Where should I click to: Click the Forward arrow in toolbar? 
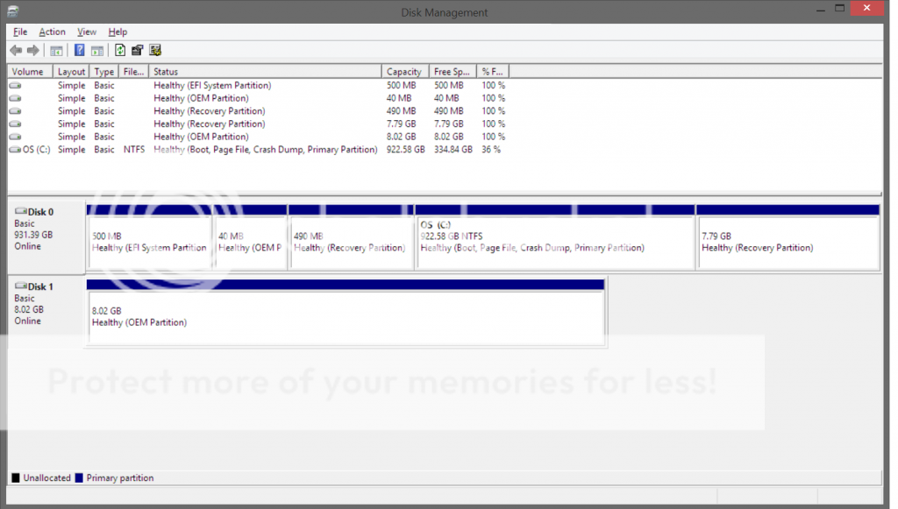tap(33, 51)
